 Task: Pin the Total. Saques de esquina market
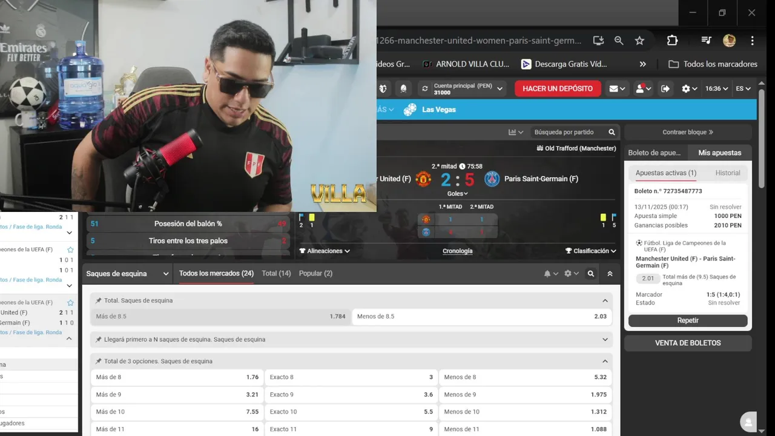(99, 300)
